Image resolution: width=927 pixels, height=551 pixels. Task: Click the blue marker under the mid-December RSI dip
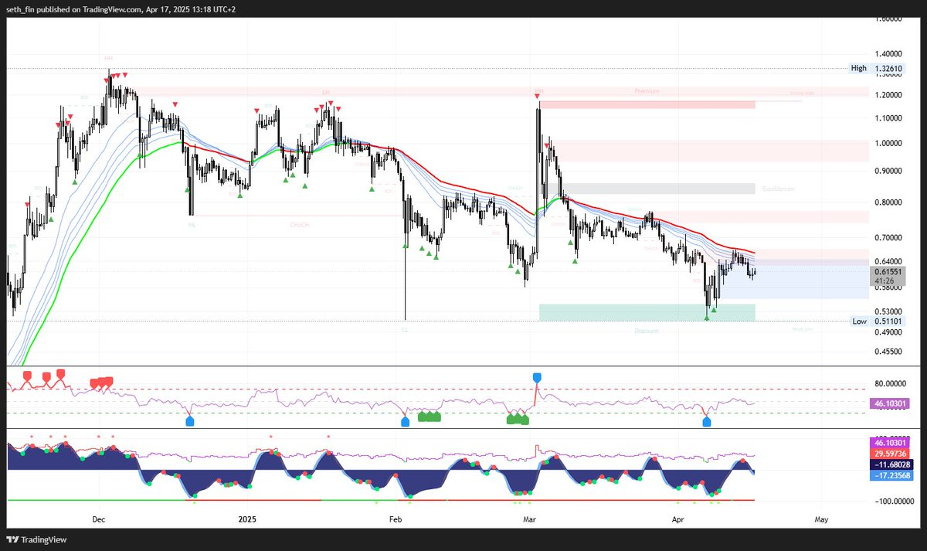pyautogui.click(x=190, y=422)
